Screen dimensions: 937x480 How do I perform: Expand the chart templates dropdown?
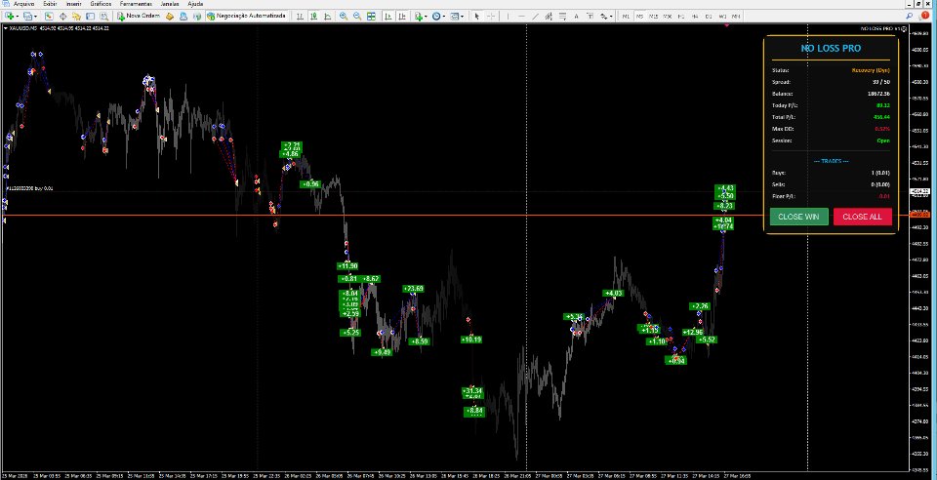(463, 17)
